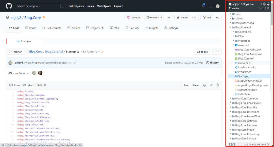Bookmark the repo in Octotree
This screenshot has height=147, width=274.
point(261,4)
